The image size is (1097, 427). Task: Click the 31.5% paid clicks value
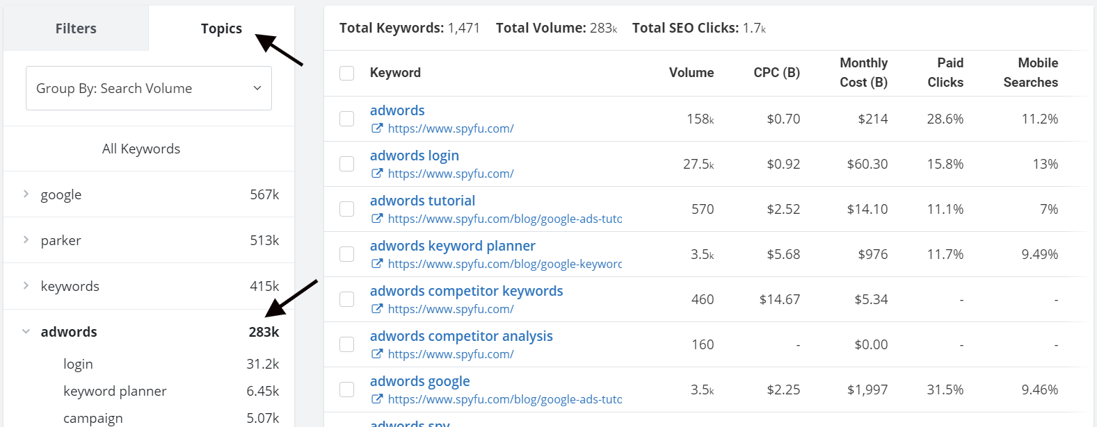point(945,390)
